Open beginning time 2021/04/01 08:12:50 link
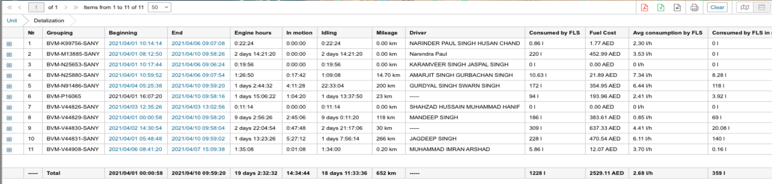772x184 pixels. click(x=135, y=54)
